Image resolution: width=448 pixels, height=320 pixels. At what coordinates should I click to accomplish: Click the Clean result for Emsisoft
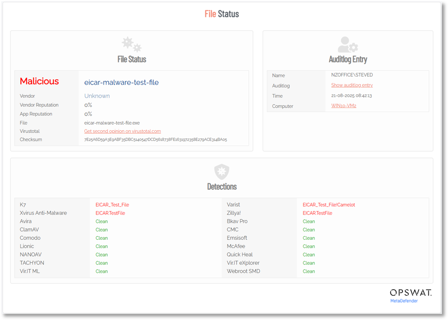309,238
